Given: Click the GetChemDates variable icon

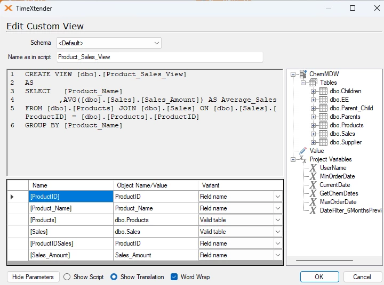Looking at the screenshot, I should 313,193.
